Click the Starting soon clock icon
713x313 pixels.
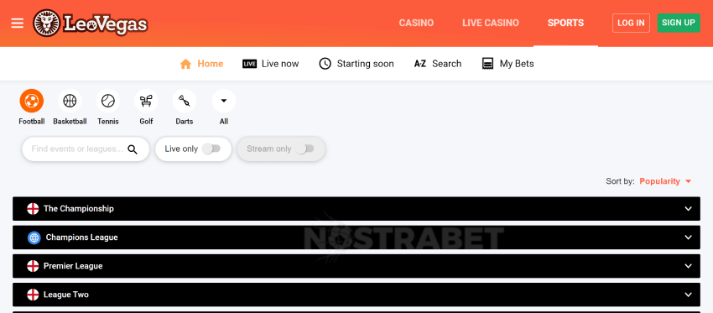pyautogui.click(x=325, y=64)
